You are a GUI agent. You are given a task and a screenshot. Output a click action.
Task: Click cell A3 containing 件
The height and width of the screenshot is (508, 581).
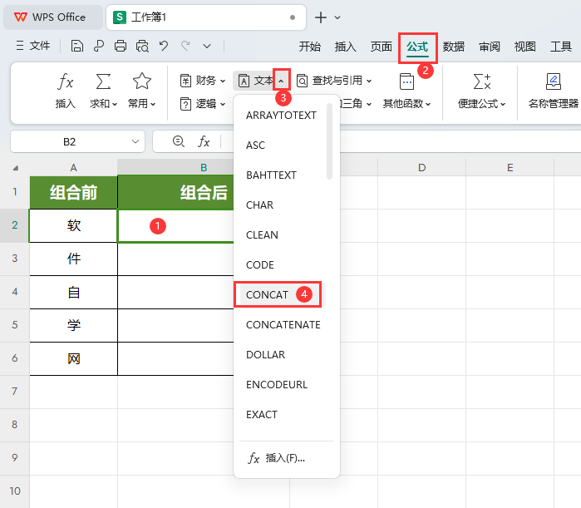click(x=73, y=259)
